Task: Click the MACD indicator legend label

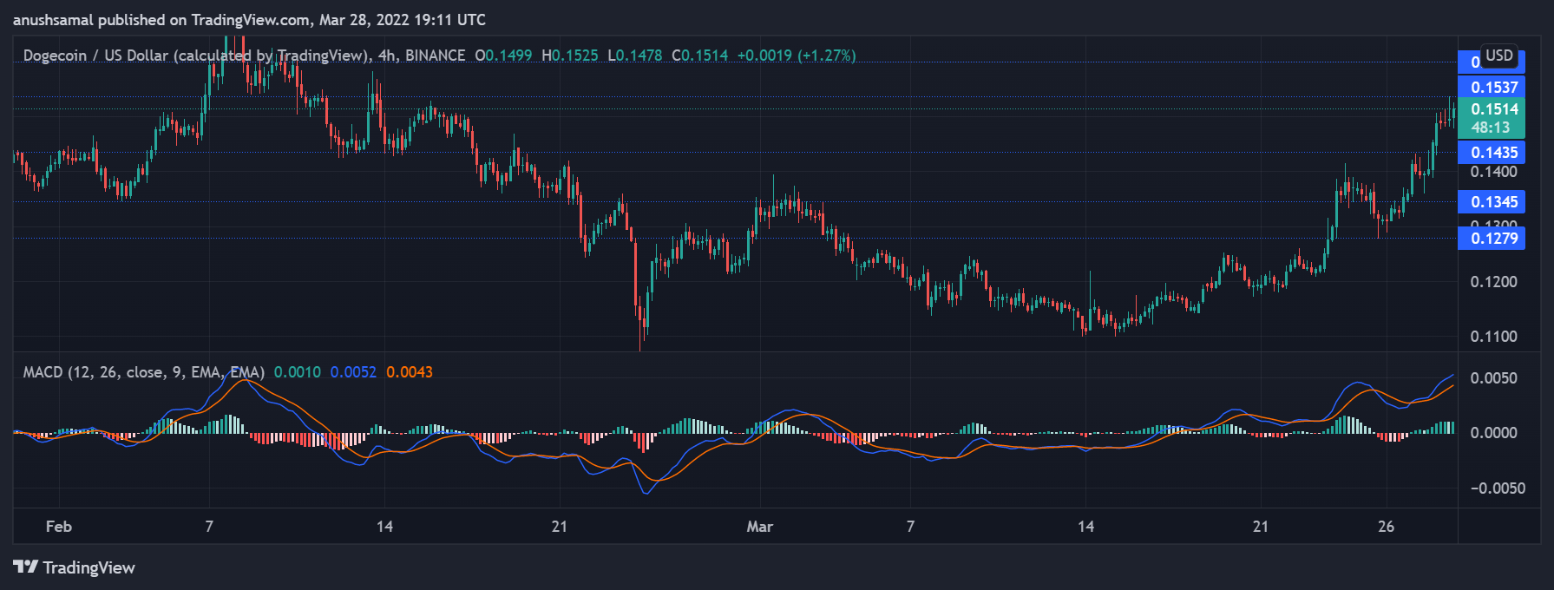Action: point(143,372)
